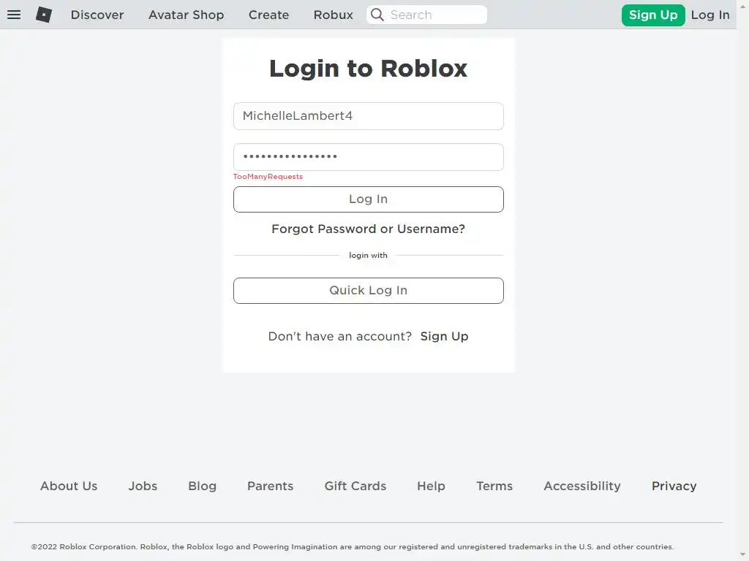Open the Help footer link
This screenshot has height=561, width=749.
[431, 486]
